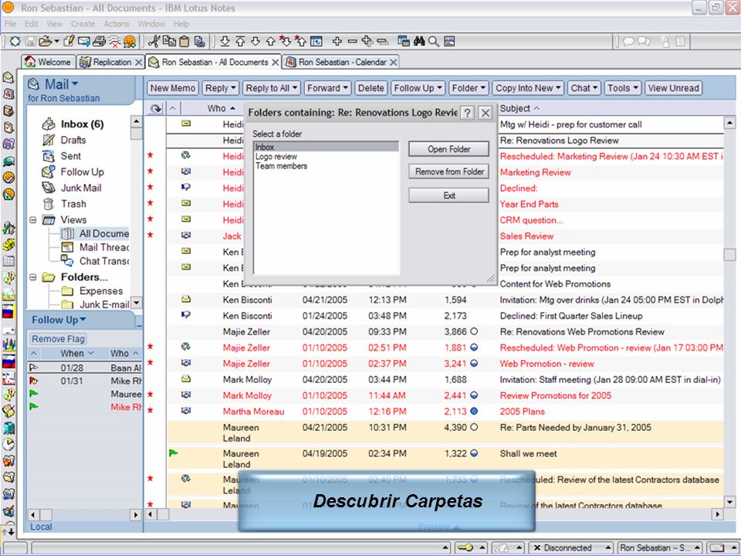The width and height of the screenshot is (741, 556).
Task: Click the clipboard Paste icon
Action: click(184, 42)
